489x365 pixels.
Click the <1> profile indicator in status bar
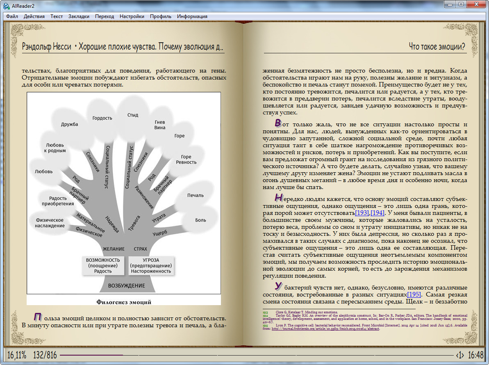459,355
